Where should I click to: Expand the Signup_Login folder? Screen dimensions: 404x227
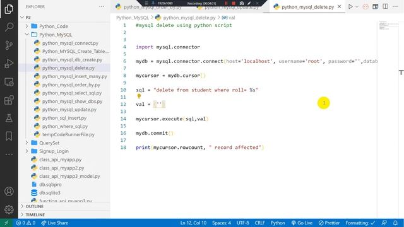(64, 151)
